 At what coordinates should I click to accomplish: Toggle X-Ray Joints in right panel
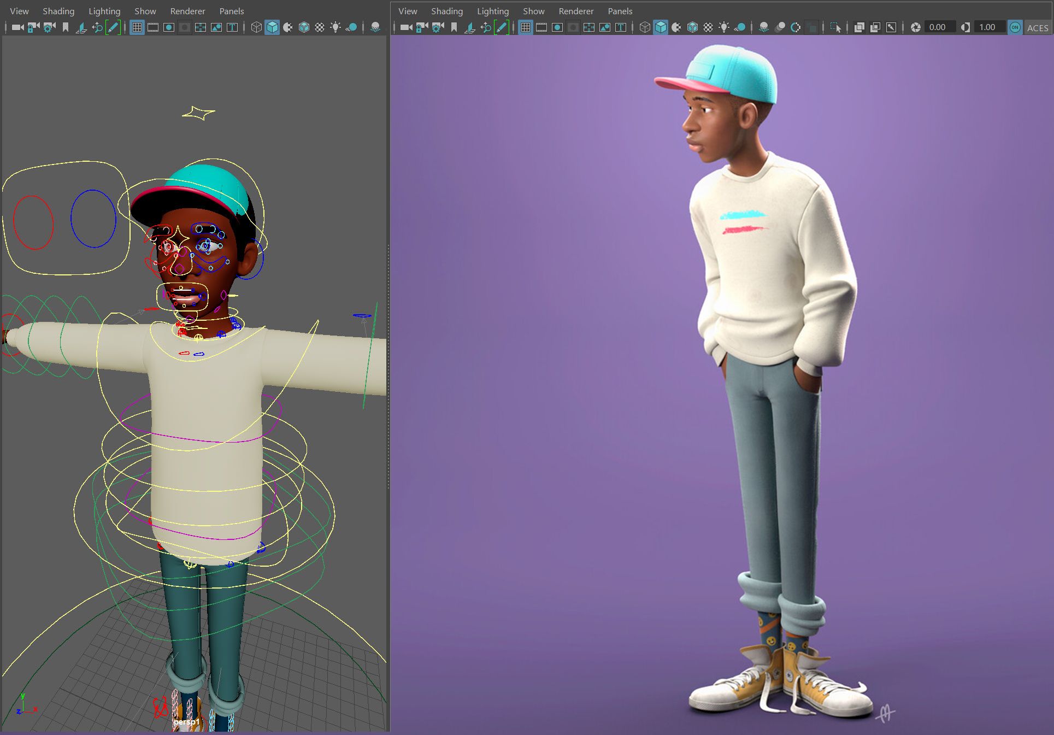pos(891,27)
